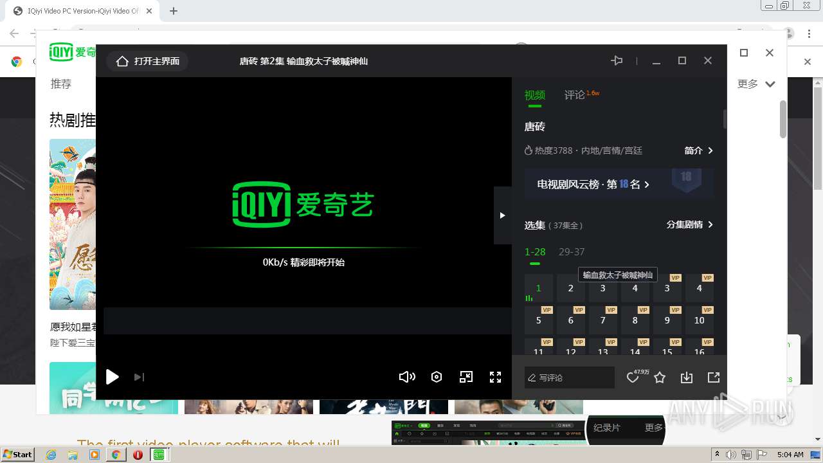Switch to the 视频 tab
Screen dimensions: 823x463
coord(535,95)
